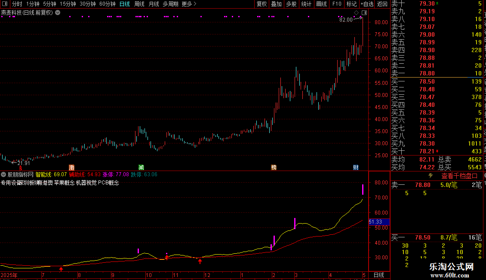Screen dimensions: 486x280
Task: Open the 统计 statistics tool
Action: tap(306, 4)
